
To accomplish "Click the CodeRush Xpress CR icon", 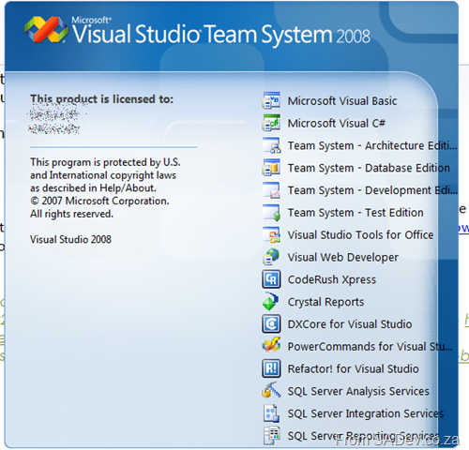I will pos(271,279).
